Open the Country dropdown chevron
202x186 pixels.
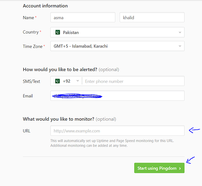(180, 32)
